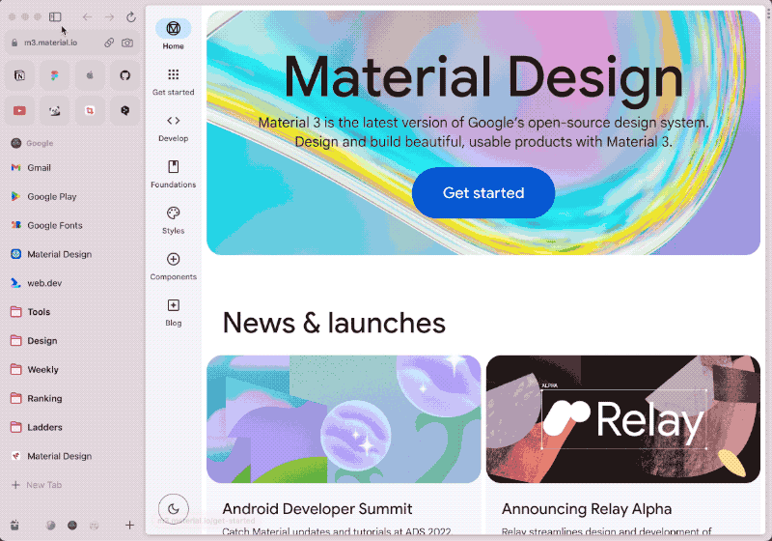Open the red crop-icon favorite tile

click(90, 110)
